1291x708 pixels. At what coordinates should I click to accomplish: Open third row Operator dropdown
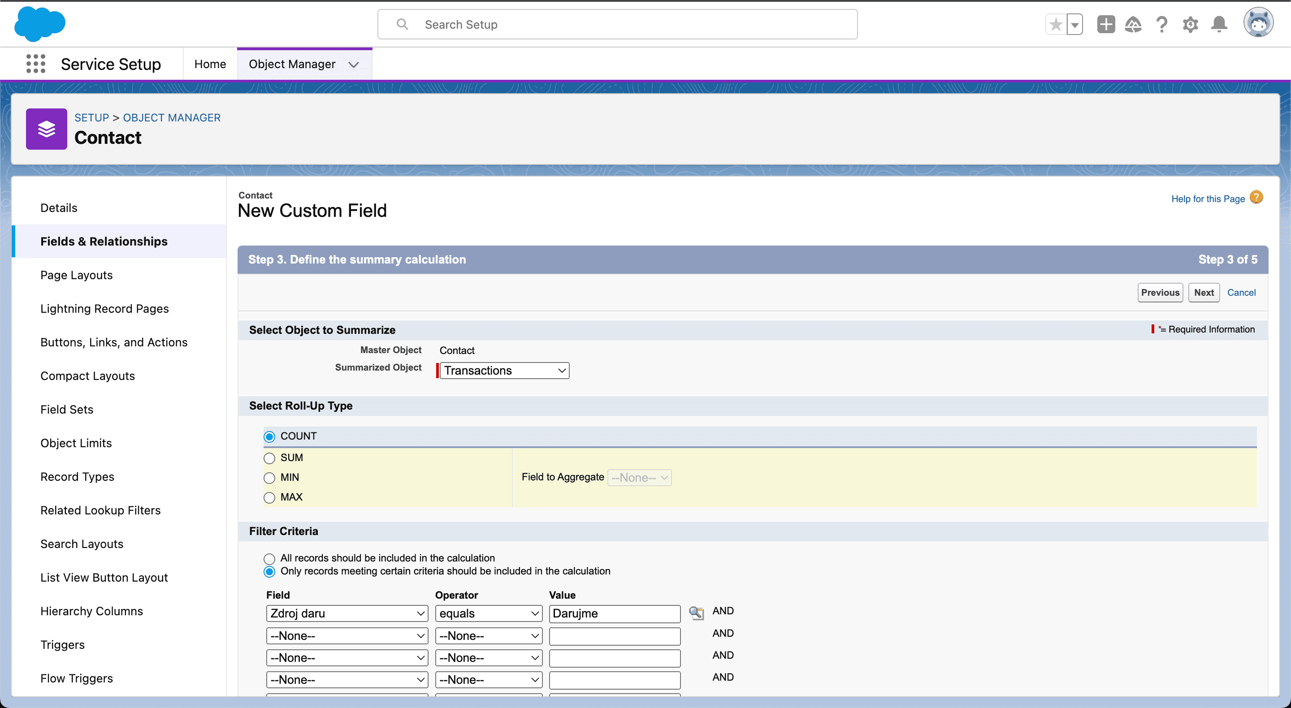point(489,658)
